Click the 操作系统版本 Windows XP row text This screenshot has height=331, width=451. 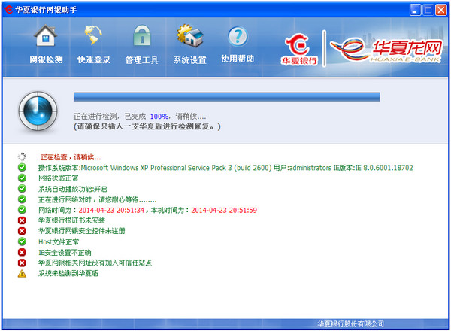pyautogui.click(x=225, y=168)
